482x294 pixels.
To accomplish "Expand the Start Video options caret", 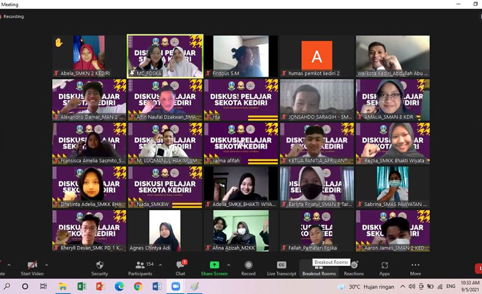I will click(46, 265).
